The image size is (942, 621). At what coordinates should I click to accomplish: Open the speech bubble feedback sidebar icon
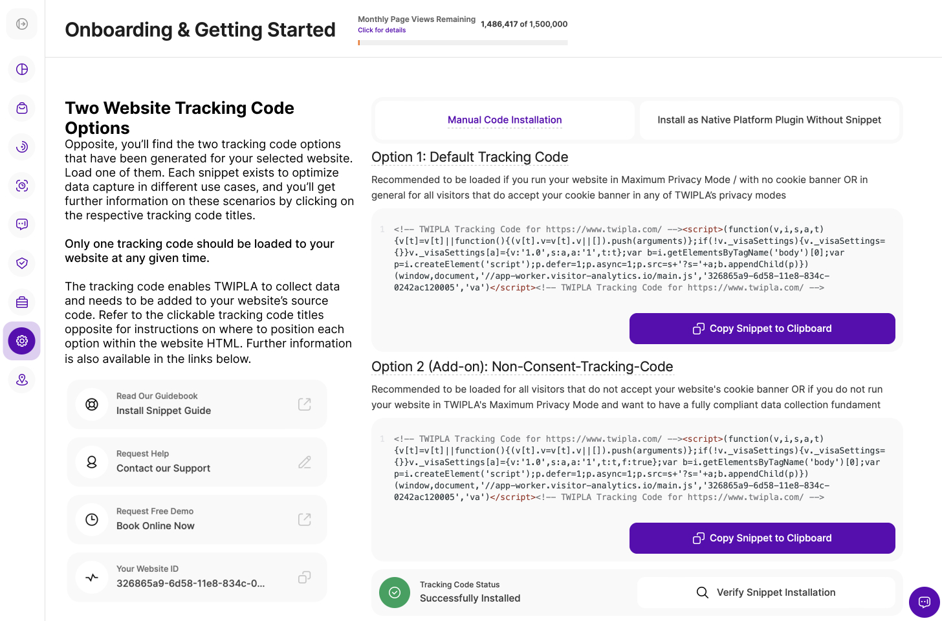[22, 224]
